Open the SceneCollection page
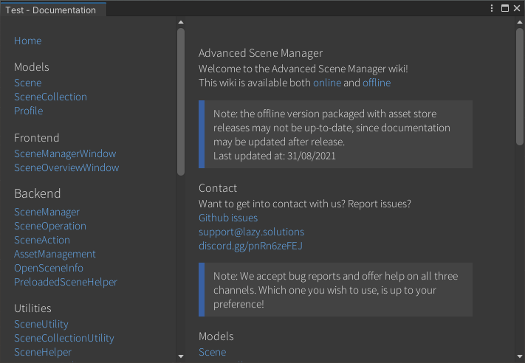The height and width of the screenshot is (363, 525). click(50, 97)
